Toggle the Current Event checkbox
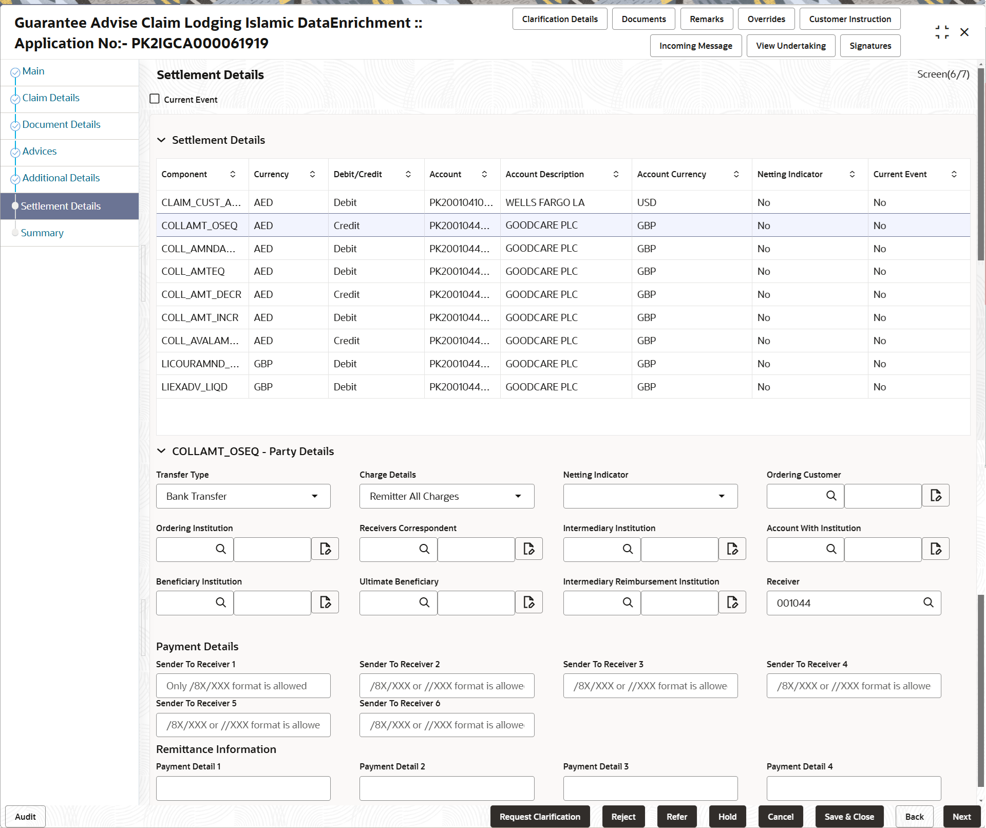 point(155,99)
